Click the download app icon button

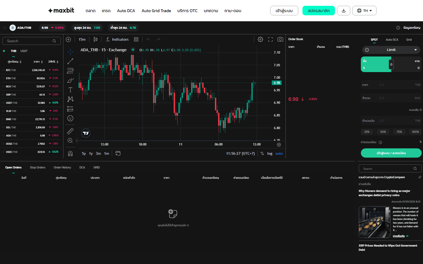344,11
